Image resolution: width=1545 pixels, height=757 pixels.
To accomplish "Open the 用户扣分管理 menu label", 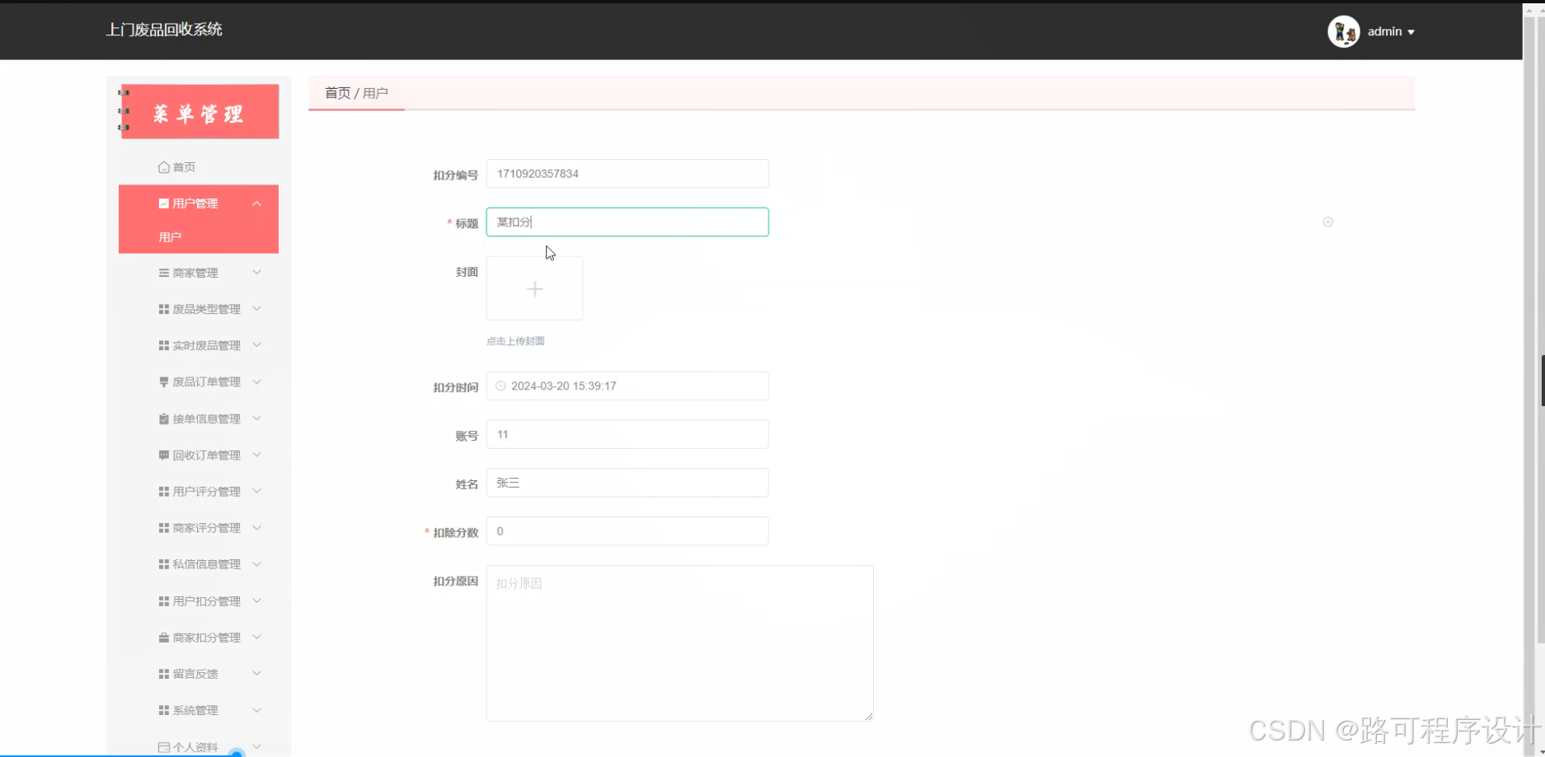I will pos(206,601).
